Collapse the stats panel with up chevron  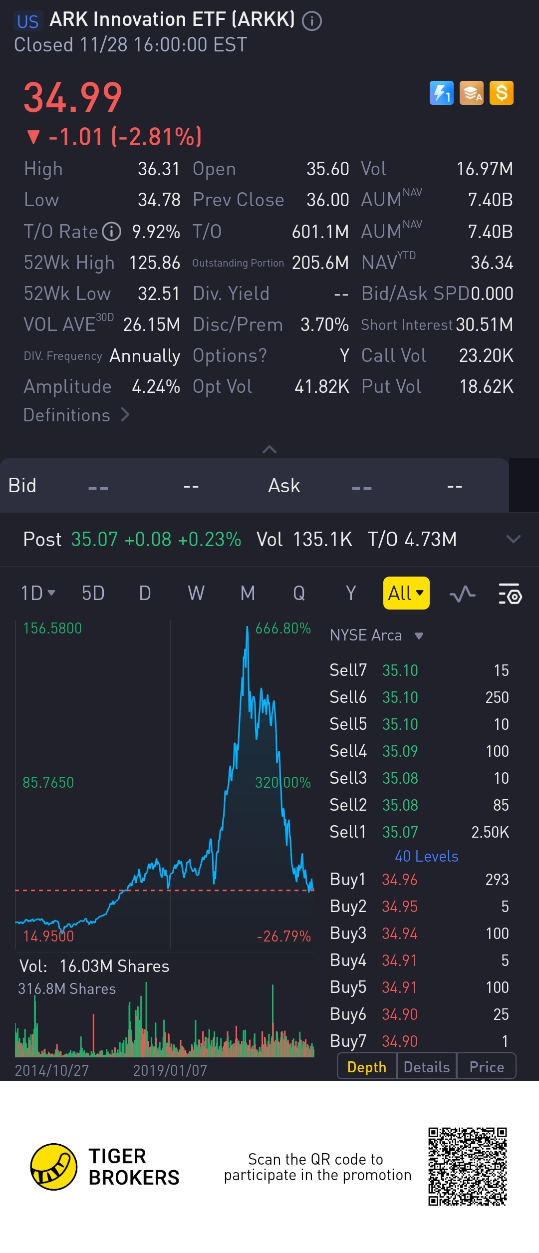269,449
